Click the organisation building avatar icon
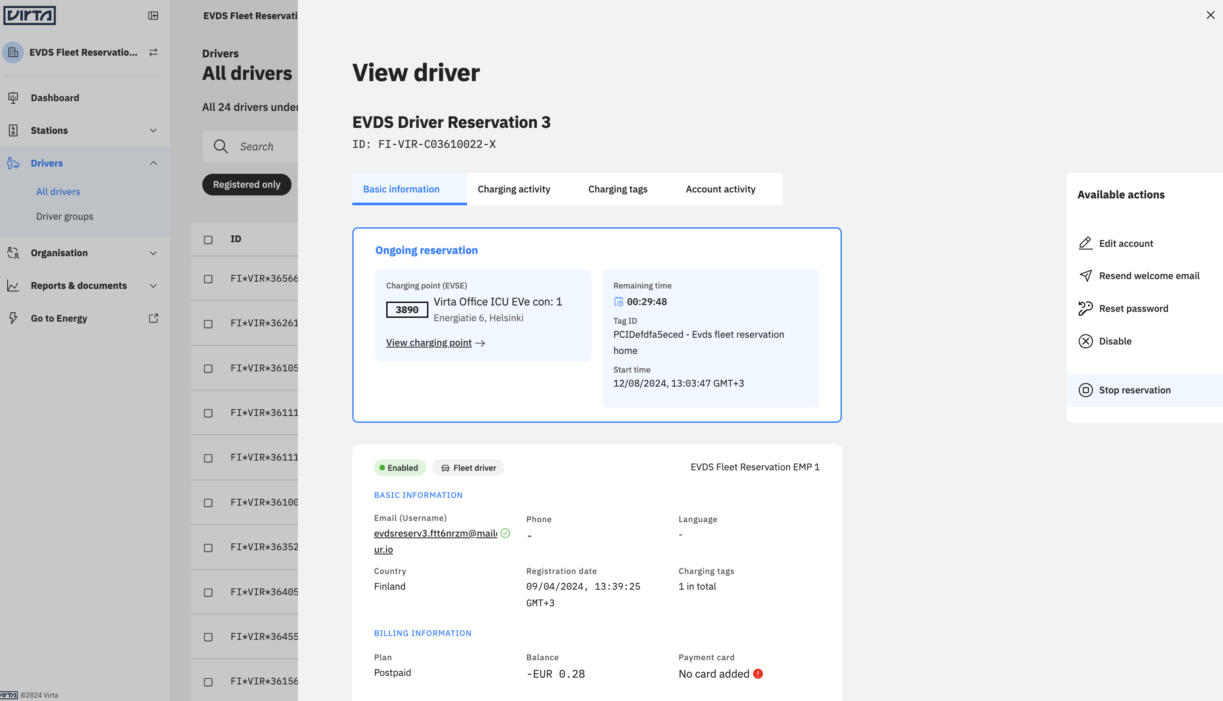Image resolution: width=1223 pixels, height=701 pixels. pos(13,53)
